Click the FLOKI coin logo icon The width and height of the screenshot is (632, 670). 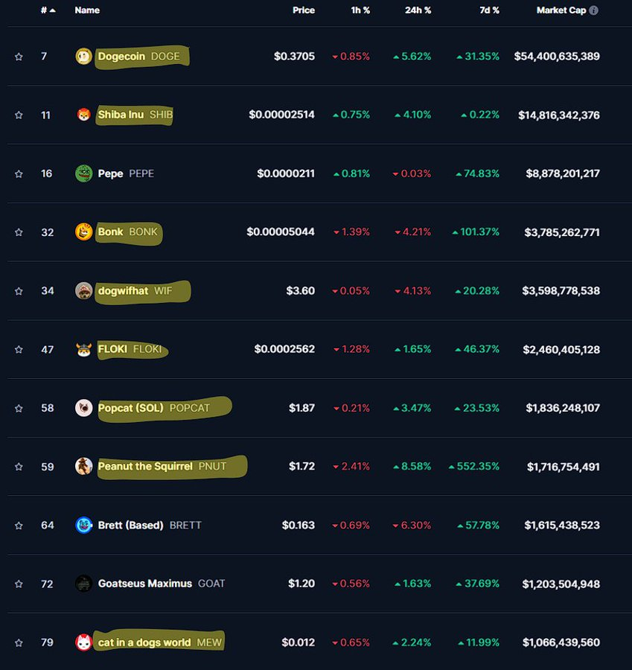83,349
